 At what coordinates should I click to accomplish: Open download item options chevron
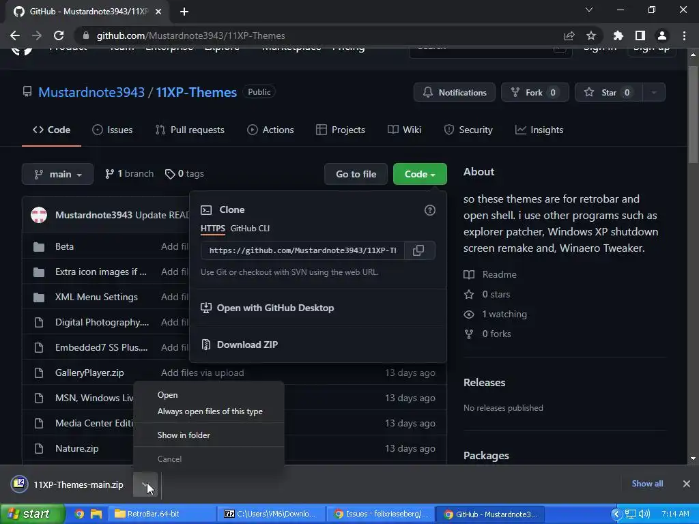[145, 484]
